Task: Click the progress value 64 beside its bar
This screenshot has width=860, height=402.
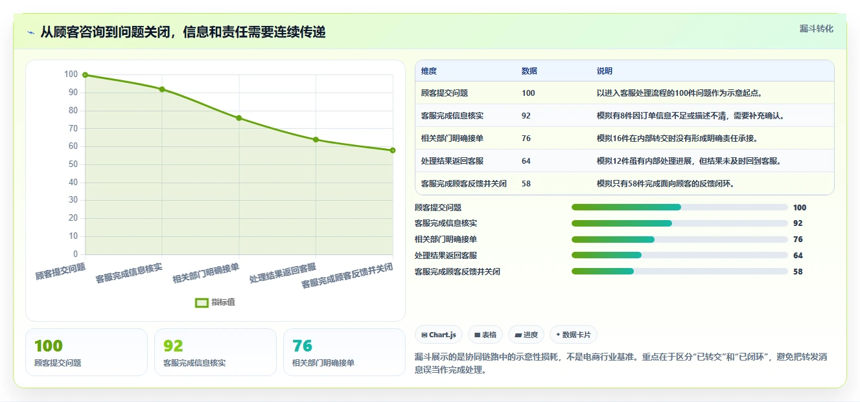Action: click(x=798, y=256)
